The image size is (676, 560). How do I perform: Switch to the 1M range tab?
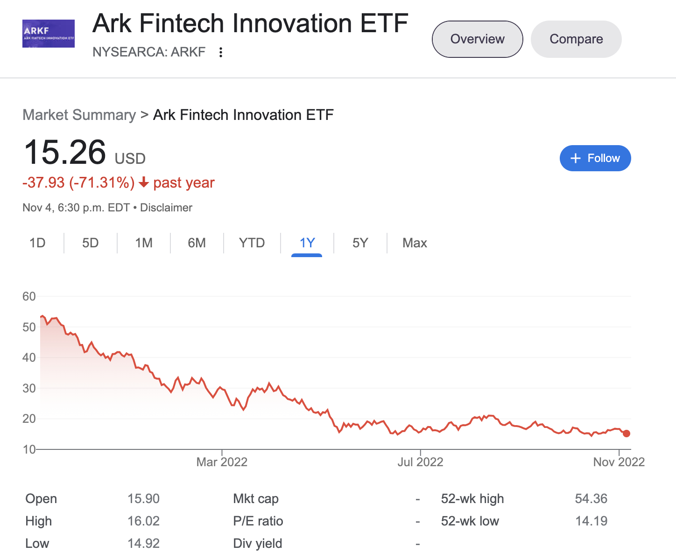(x=144, y=243)
